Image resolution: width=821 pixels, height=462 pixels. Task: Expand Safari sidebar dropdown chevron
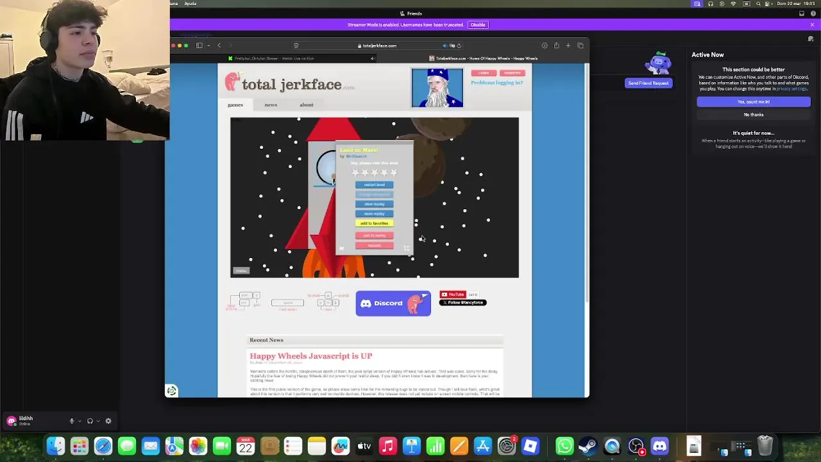pos(208,46)
